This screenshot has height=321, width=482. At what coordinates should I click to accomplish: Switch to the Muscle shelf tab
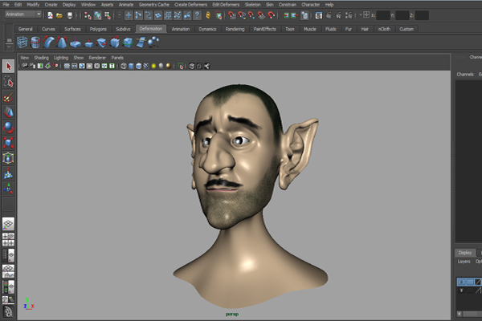coord(309,29)
